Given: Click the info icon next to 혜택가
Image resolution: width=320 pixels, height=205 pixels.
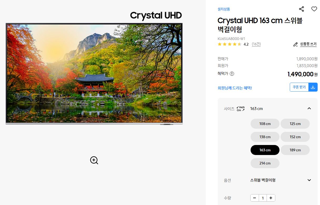Looking at the screenshot, I should (x=232, y=74).
